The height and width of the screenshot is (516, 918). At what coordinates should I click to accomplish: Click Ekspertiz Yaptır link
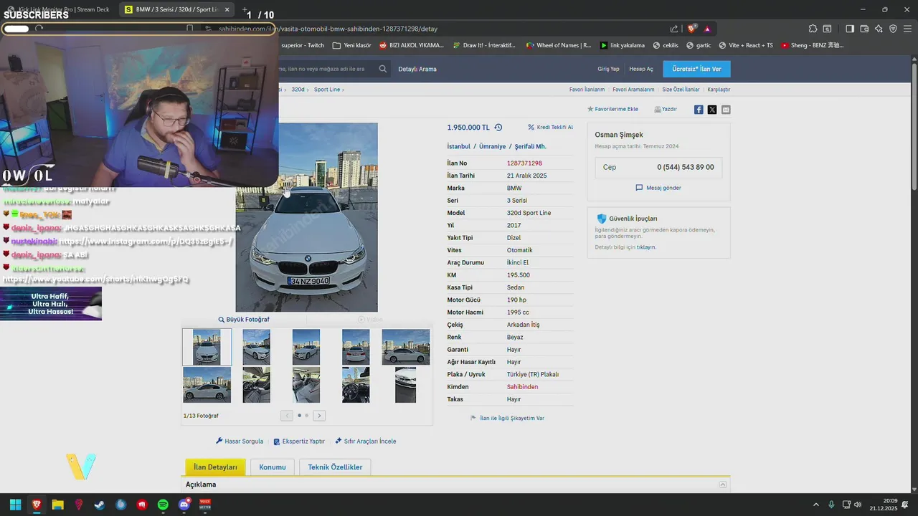(299, 441)
